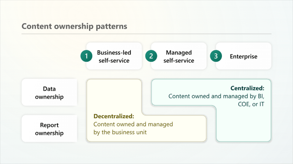Click the horizontal divider line under the title

pos(146,34)
